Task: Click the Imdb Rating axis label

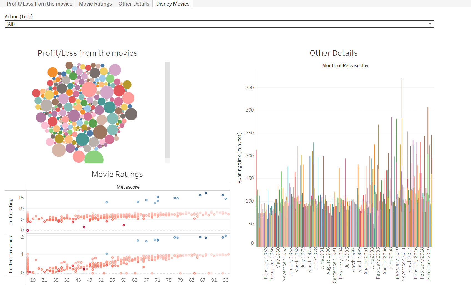Action: click(11, 211)
